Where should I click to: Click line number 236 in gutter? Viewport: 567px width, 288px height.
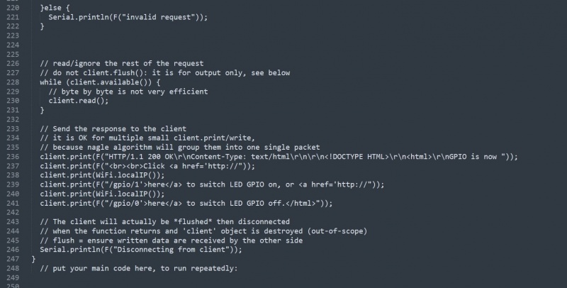tap(13, 157)
